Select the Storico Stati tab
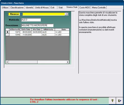The image size is (124, 105). tap(72, 7)
